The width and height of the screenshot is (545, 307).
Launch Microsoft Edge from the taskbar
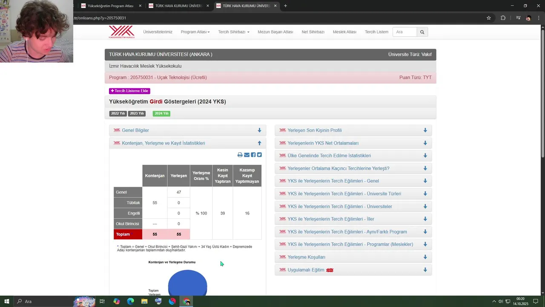tap(130, 301)
